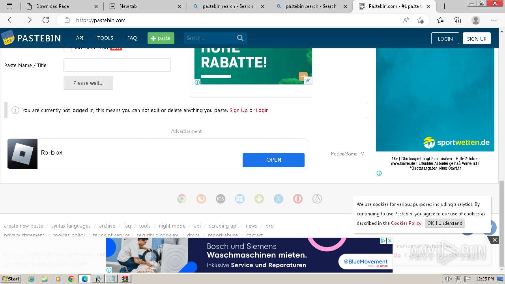Screen dimensions: 505x284
Task: Click the OPEN button on Ro-blox ad
Action: [x=273, y=160]
